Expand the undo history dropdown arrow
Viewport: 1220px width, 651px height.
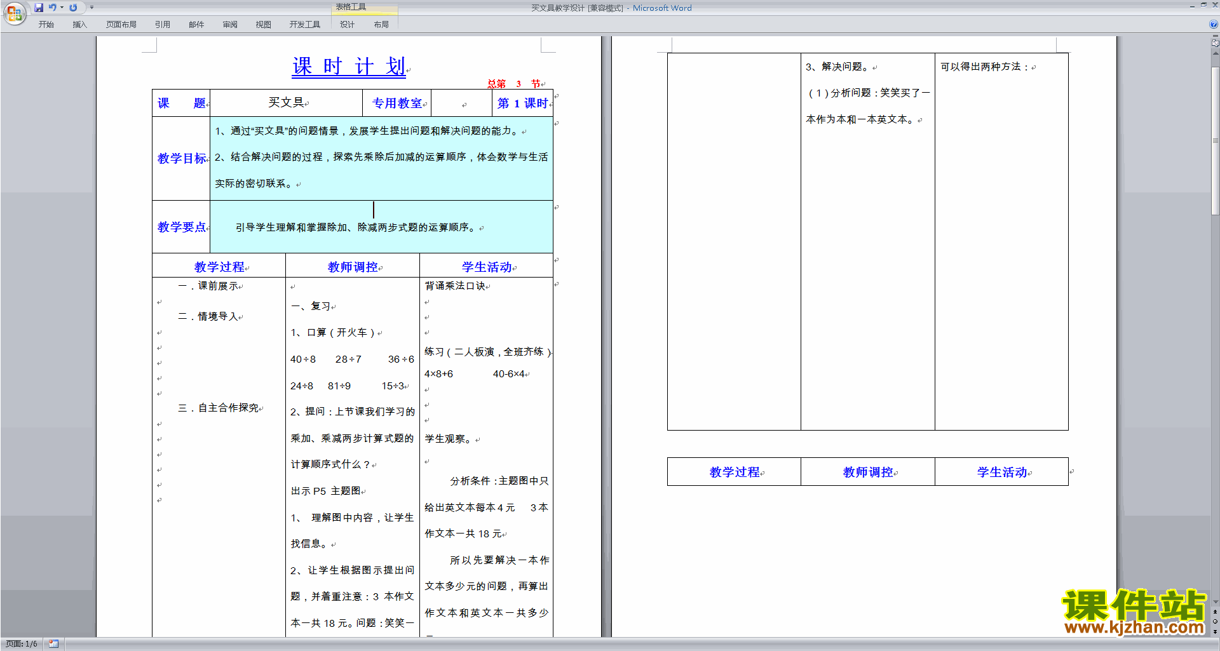click(62, 8)
